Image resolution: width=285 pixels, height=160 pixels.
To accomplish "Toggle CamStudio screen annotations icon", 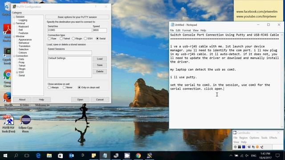I will click(249, 147).
